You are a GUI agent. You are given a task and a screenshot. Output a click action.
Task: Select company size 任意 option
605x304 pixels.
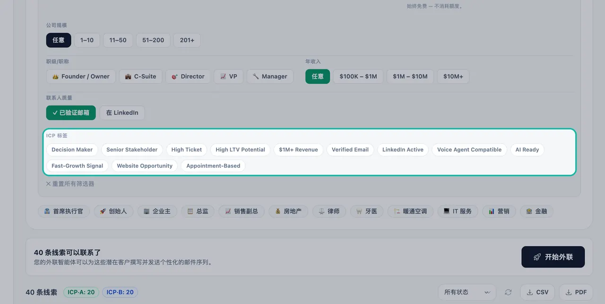pyautogui.click(x=59, y=40)
